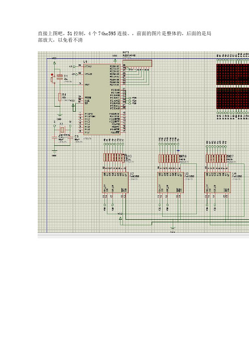Select the U2 74HC595 shift register
The width and height of the screenshot is (249, 353).
[x=115, y=183]
